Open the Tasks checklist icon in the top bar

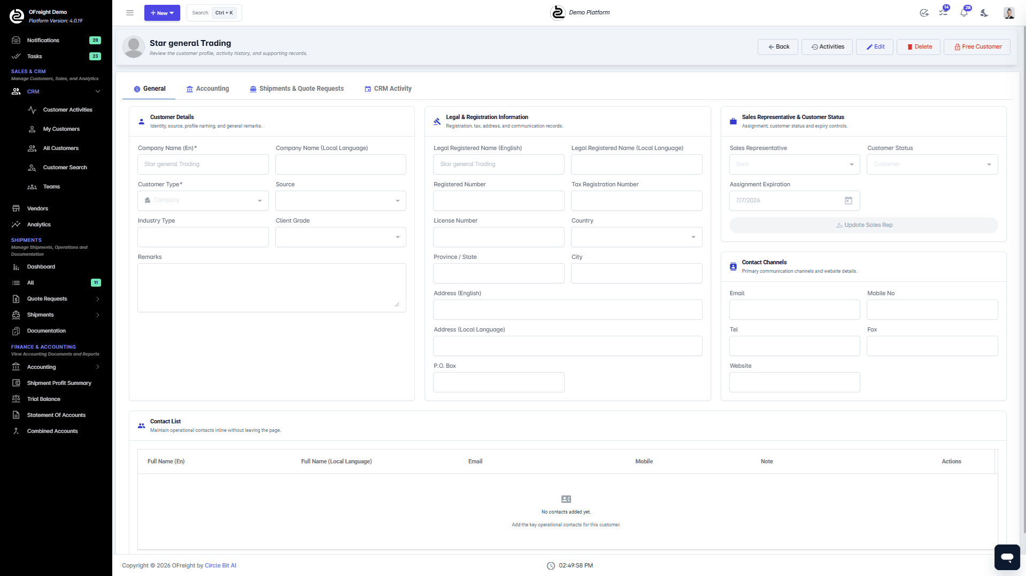click(944, 13)
